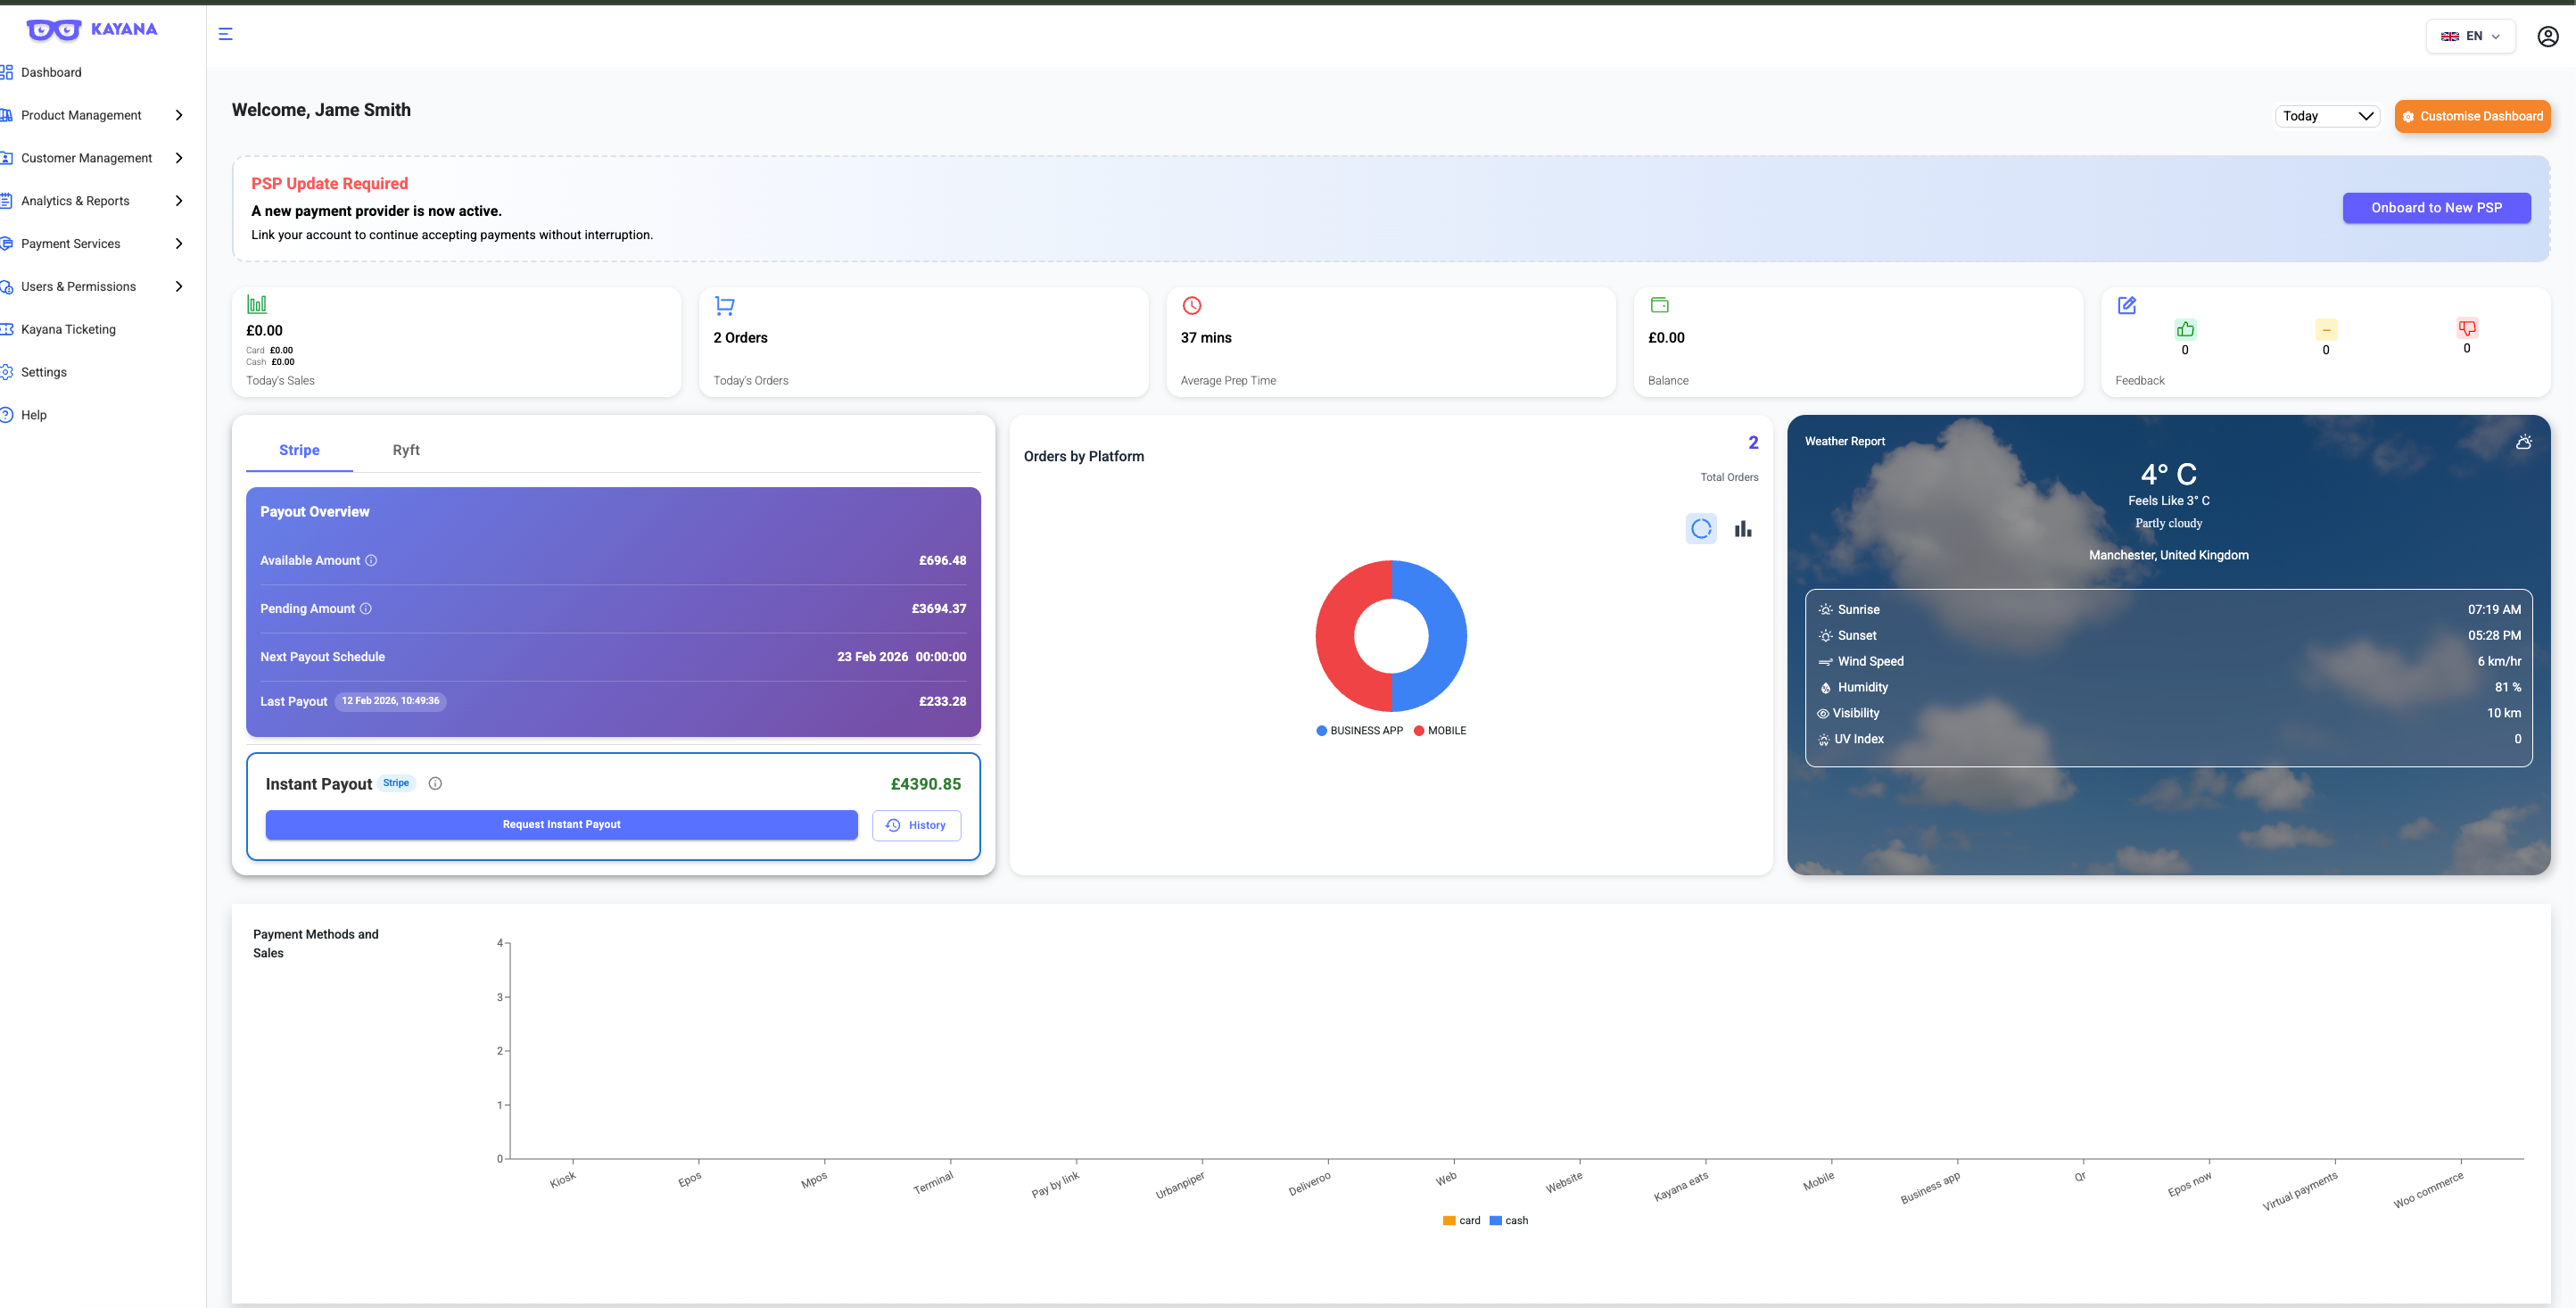This screenshot has width=2576, height=1308.
Task: Click the Today's Sales bar chart icon
Action: pyautogui.click(x=257, y=304)
